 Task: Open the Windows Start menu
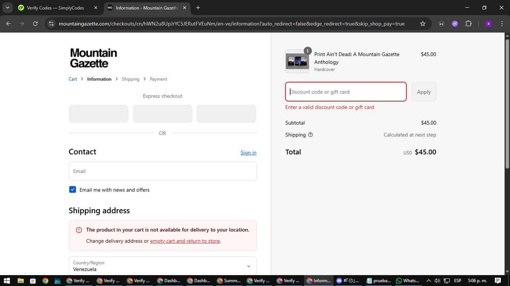click(7, 281)
